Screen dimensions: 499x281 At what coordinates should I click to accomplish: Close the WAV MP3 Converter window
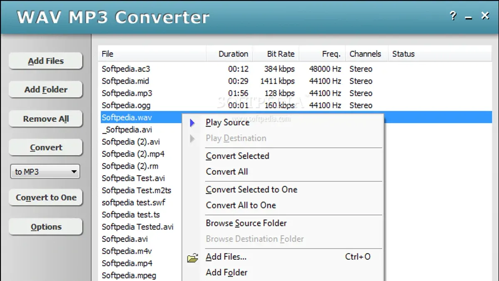point(485,16)
